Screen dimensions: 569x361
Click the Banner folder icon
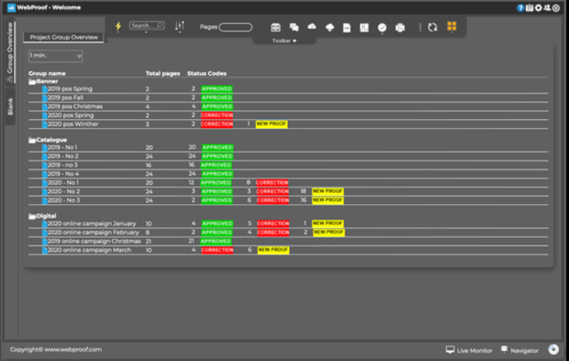[x=32, y=82]
